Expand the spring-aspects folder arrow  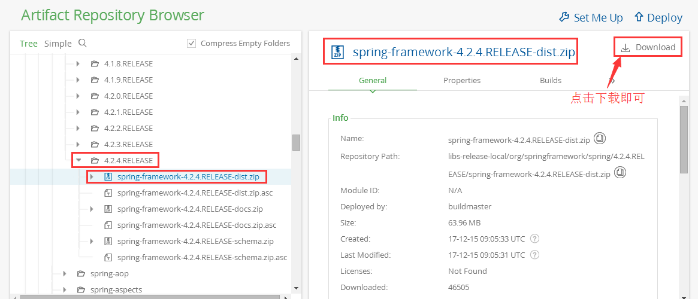tap(65, 289)
